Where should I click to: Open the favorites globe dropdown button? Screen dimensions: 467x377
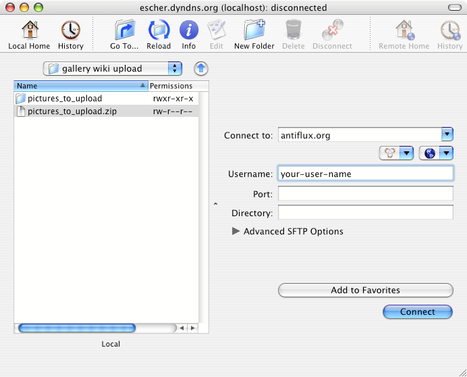click(436, 153)
